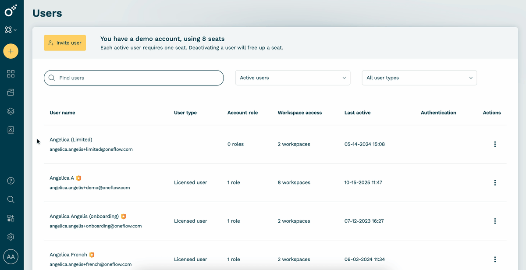Click 2 workspaces for Angelica Angelis (onboarding)
This screenshot has width=526, height=270.
[294, 221]
